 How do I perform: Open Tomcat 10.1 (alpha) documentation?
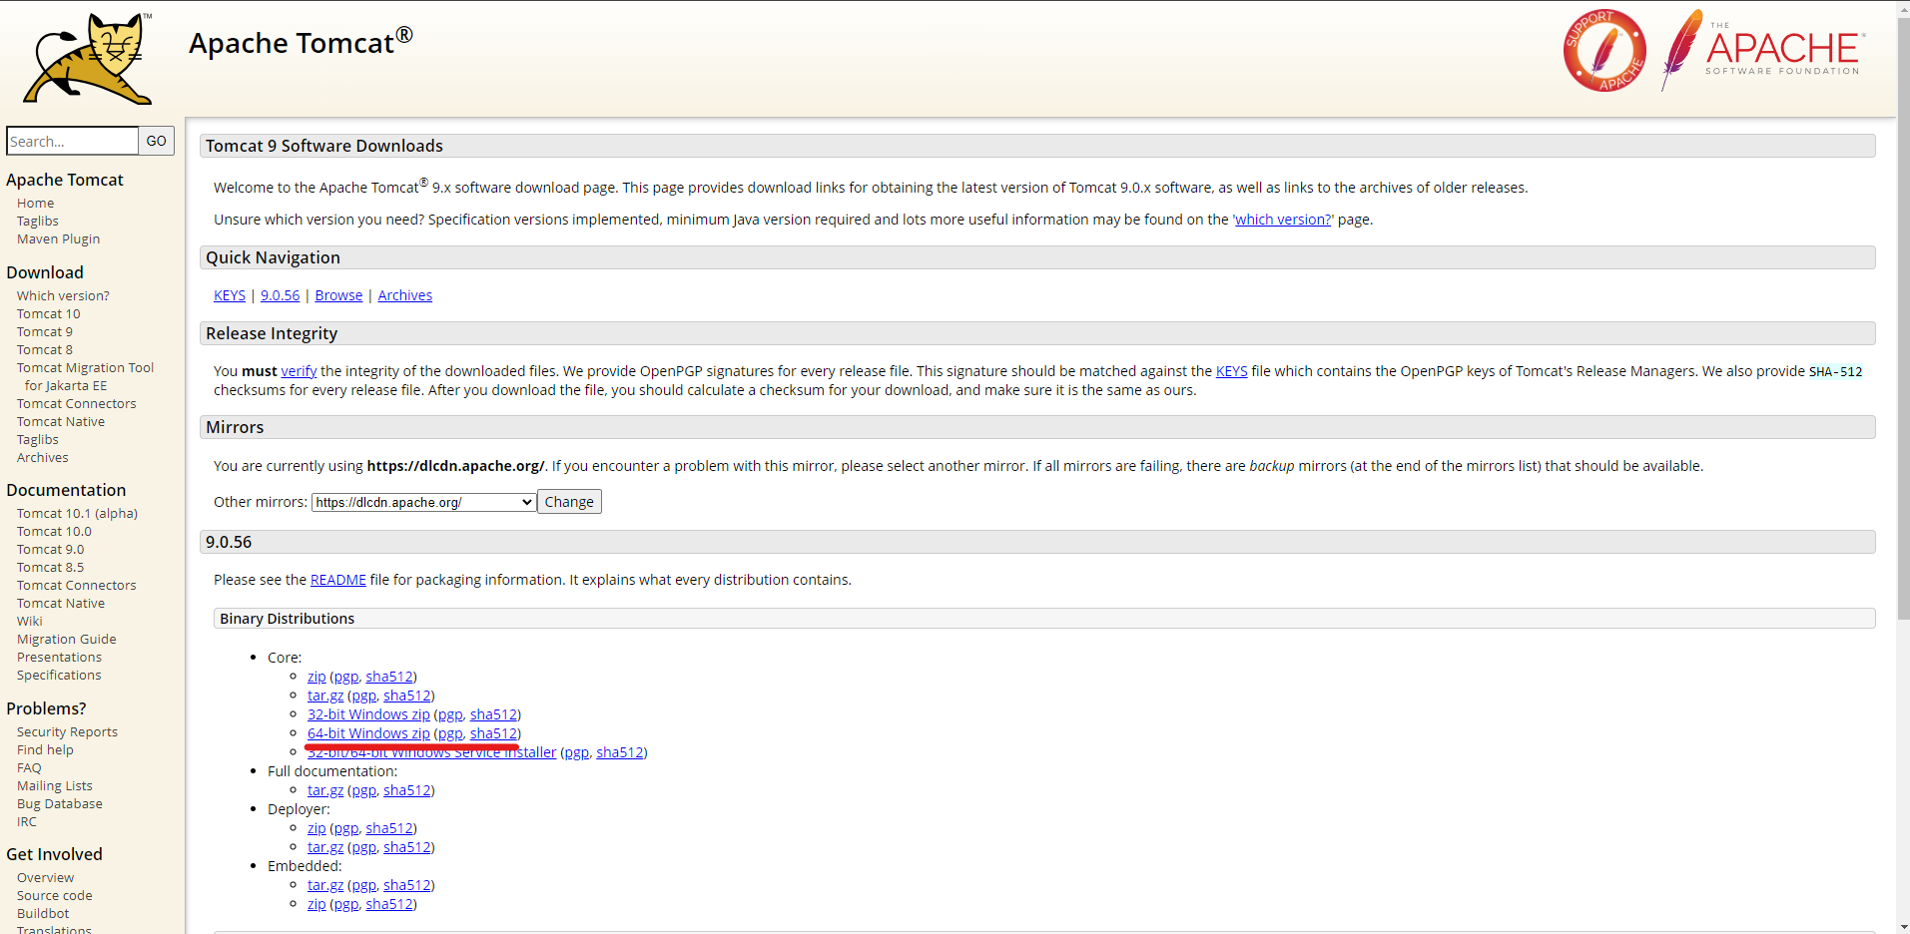(77, 513)
